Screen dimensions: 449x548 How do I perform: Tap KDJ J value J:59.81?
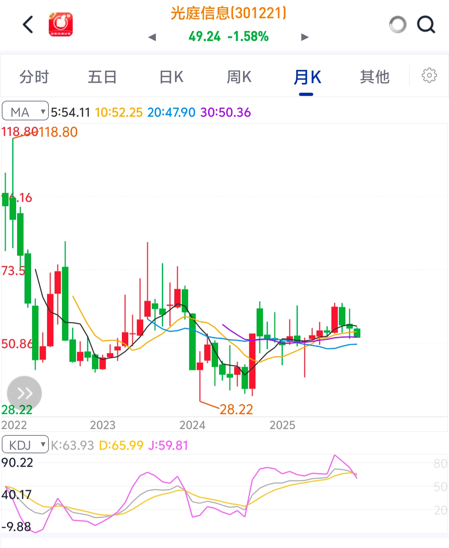point(168,445)
